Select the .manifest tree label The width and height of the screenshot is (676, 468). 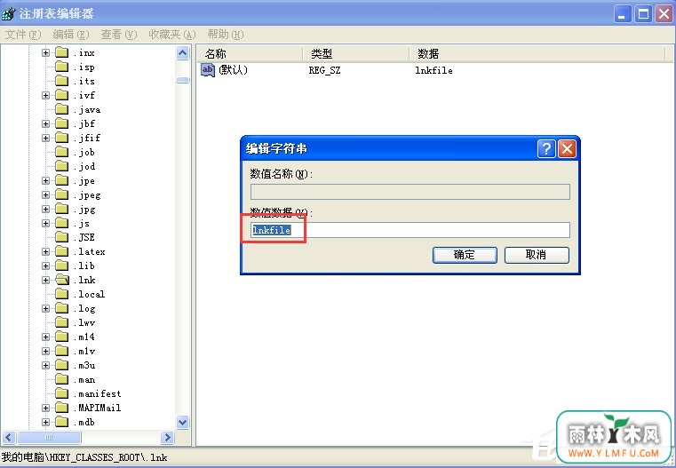pyautogui.click(x=98, y=394)
